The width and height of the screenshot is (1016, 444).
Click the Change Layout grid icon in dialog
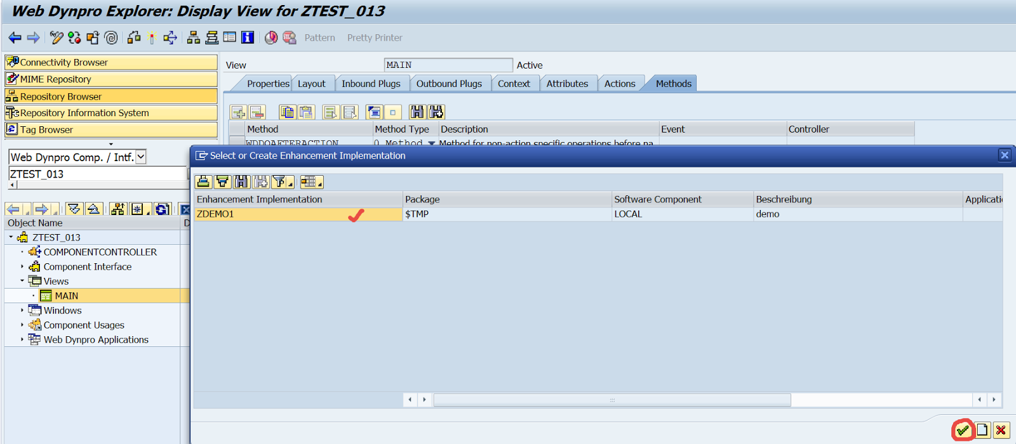click(x=311, y=182)
